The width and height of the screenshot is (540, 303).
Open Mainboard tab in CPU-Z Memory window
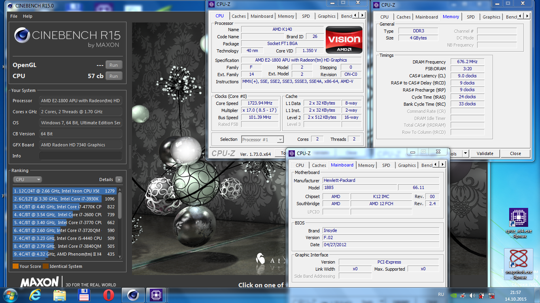tap(427, 17)
